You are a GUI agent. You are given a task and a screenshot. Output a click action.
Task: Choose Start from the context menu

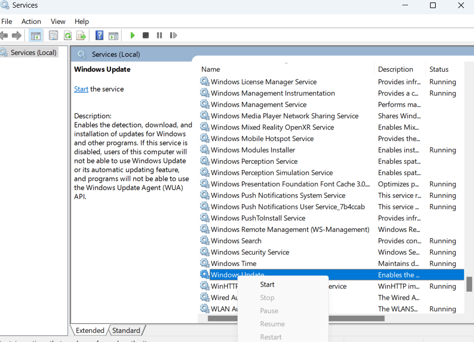coord(267,285)
